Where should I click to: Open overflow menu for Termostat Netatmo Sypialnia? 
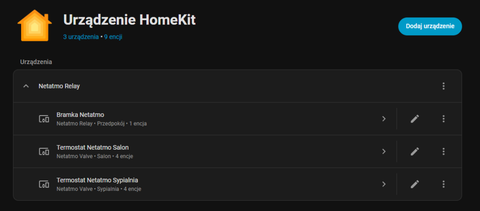click(443, 184)
